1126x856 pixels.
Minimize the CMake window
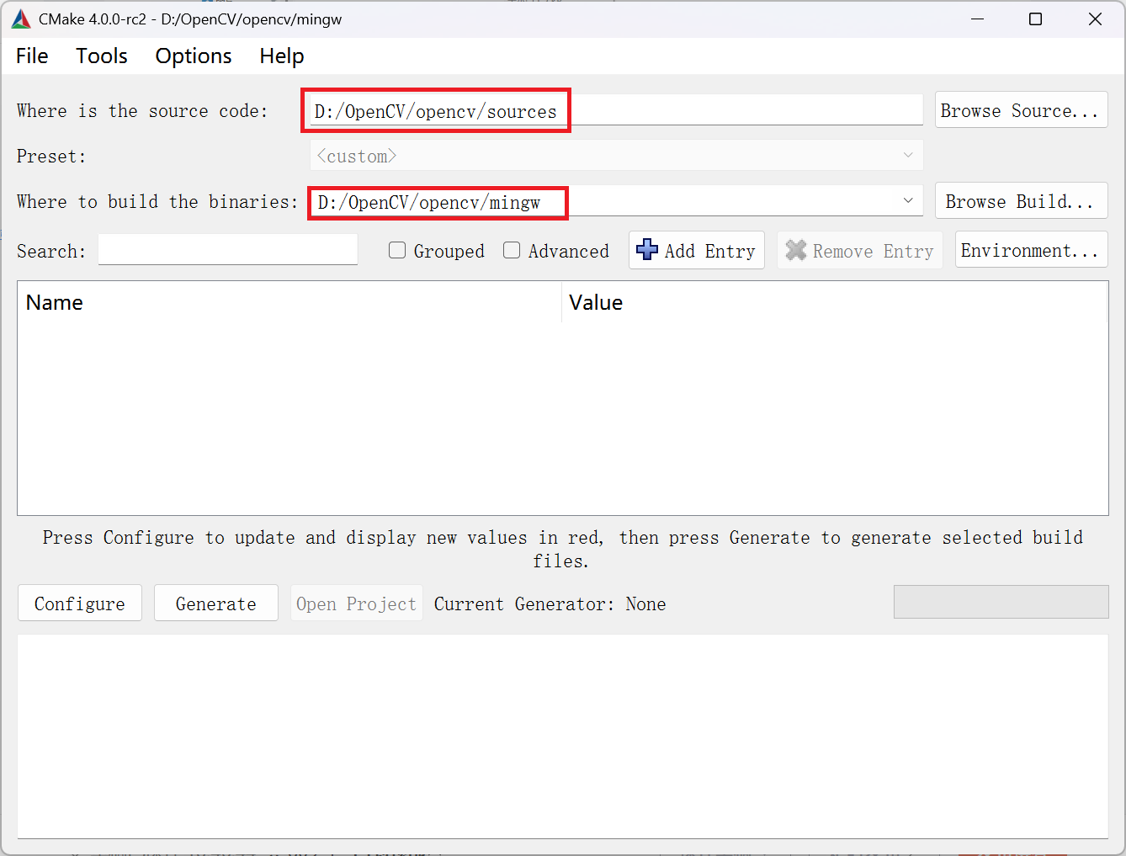(978, 19)
